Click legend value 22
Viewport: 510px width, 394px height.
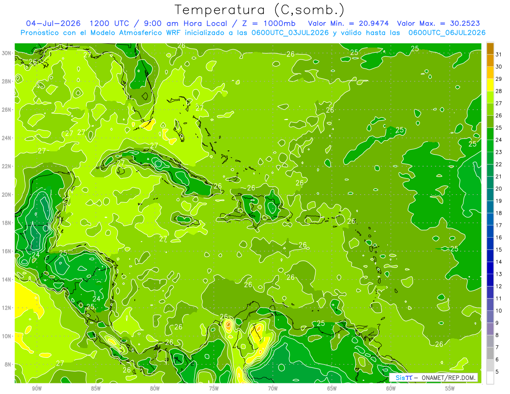(499, 164)
